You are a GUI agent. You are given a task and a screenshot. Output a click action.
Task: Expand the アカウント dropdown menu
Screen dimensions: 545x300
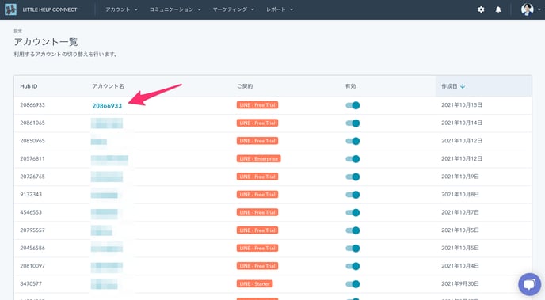pos(121,9)
